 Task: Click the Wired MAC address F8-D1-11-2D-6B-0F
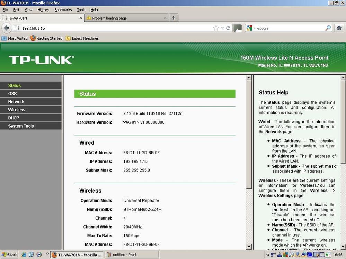click(141, 152)
